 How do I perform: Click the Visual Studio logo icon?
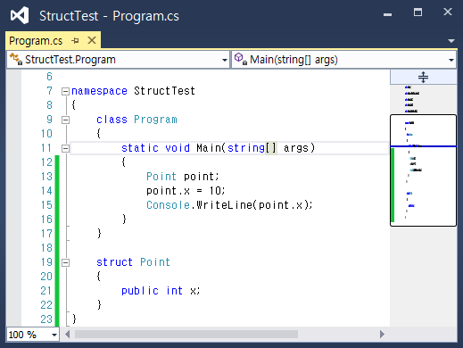point(20,15)
